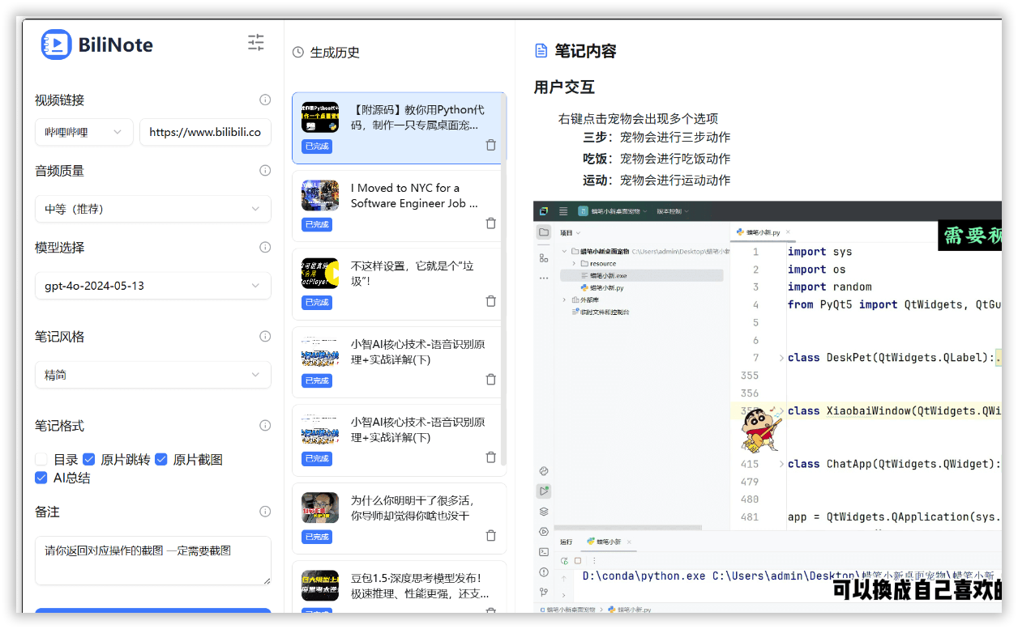This screenshot has width=1018, height=629.
Task: Open the 中等（推荐） audio quality dropdown
Action: [153, 209]
